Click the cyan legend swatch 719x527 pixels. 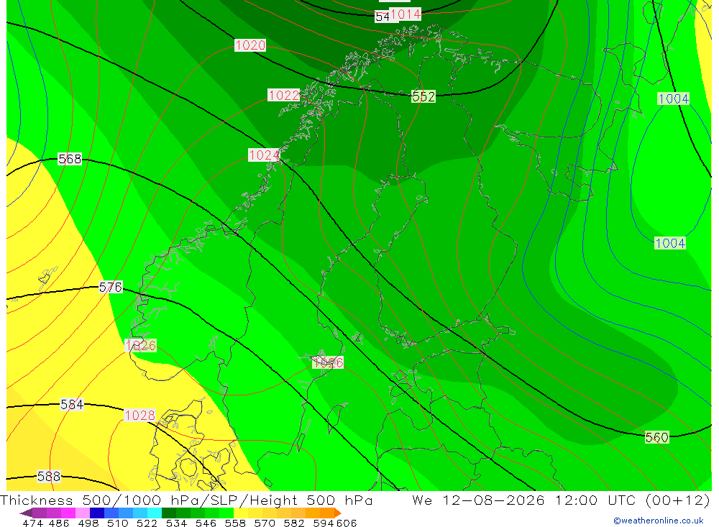click(155, 513)
